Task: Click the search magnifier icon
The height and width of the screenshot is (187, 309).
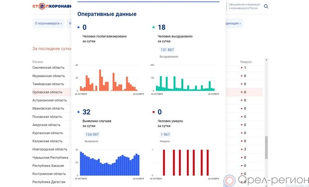Action: click(266, 7)
